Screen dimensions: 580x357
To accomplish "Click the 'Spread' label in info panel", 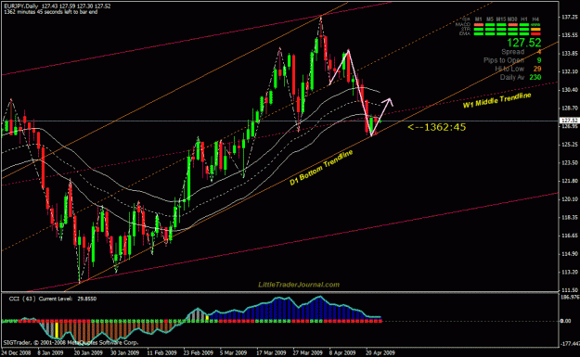I will (512, 52).
